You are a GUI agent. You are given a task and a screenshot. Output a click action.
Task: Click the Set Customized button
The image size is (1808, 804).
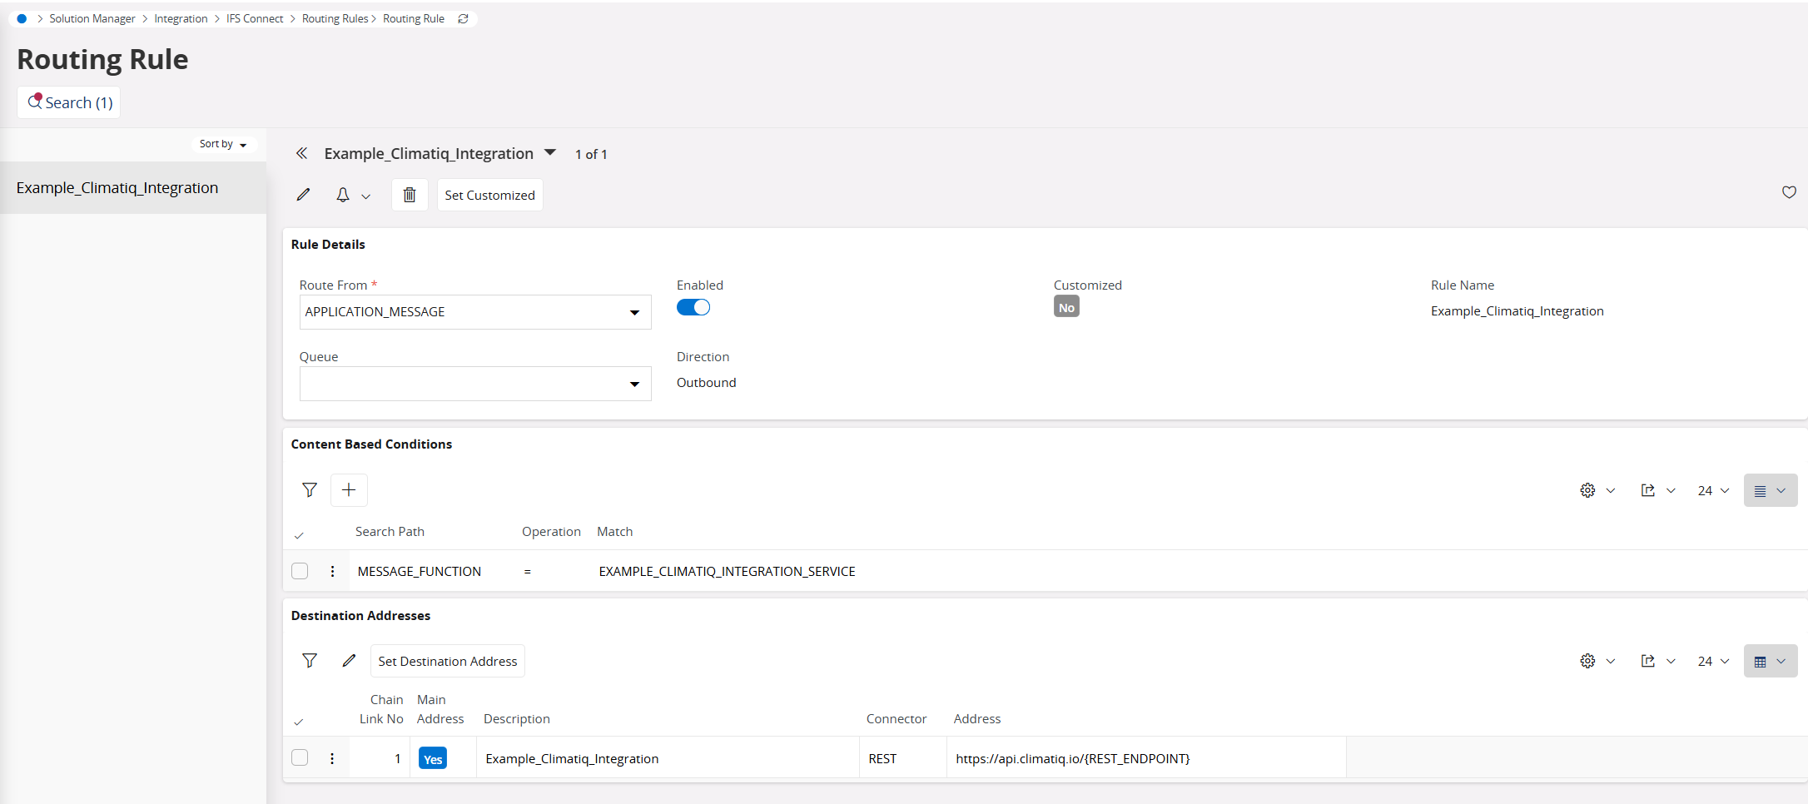tap(489, 194)
